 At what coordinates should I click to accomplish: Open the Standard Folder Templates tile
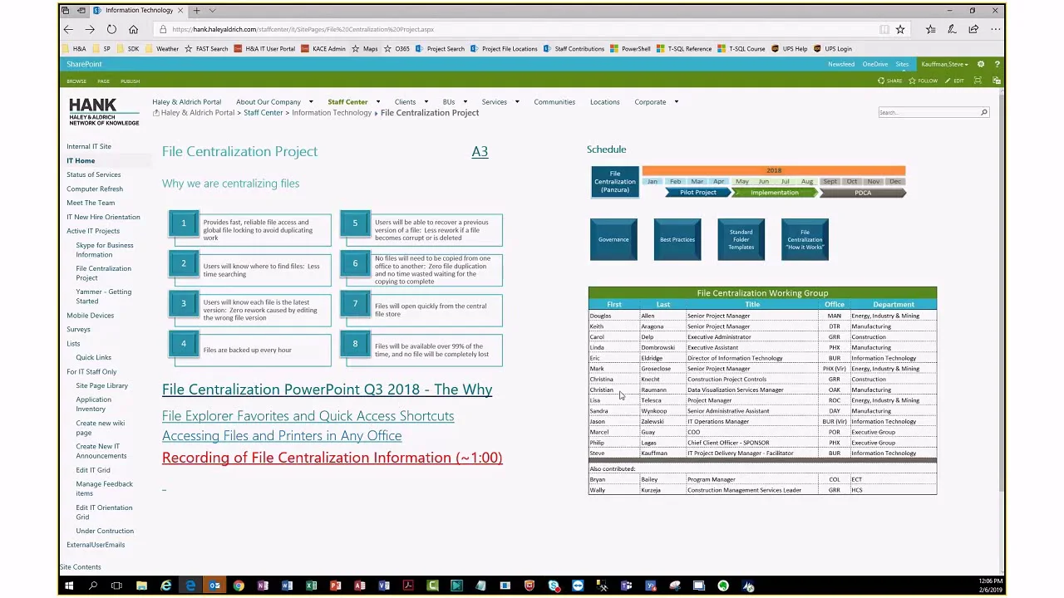coord(741,239)
